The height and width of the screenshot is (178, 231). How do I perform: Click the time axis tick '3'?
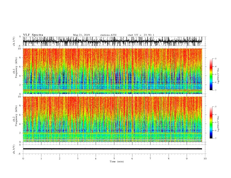coord(78,159)
